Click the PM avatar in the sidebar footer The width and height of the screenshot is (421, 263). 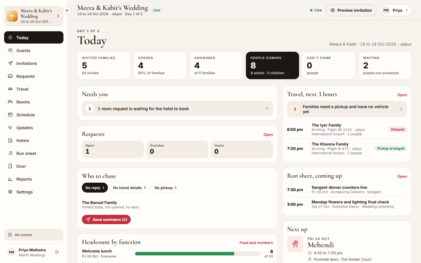point(11,252)
